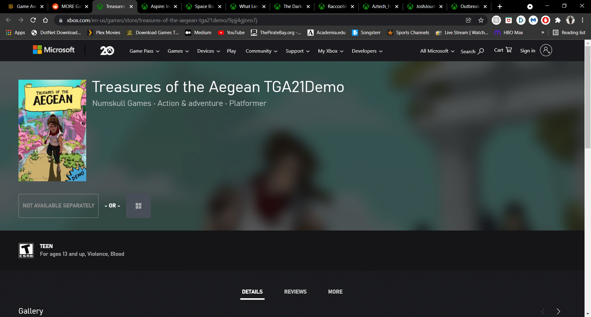Click the Chrome profile avatar icon

(570, 20)
